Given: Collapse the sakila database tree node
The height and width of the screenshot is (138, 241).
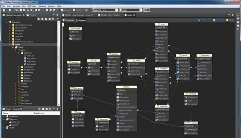Looking at the screenshot, I should (x=9, y=45).
